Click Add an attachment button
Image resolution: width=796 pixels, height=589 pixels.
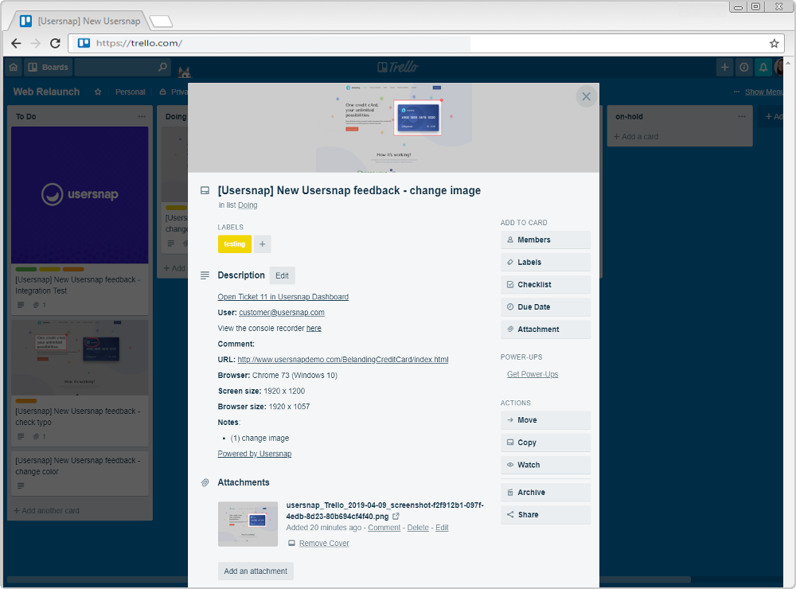pyautogui.click(x=256, y=571)
